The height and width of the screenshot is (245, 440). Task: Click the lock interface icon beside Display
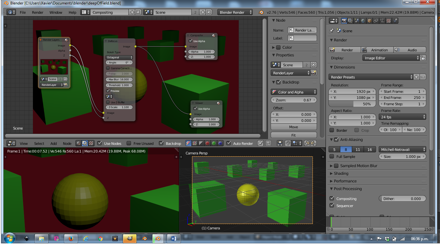(423, 58)
